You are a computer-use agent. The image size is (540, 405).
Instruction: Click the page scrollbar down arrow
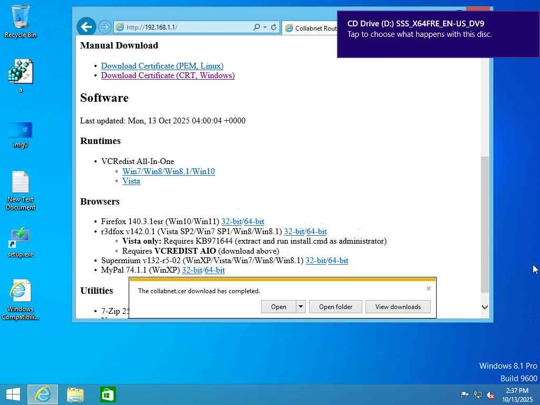[x=485, y=307]
